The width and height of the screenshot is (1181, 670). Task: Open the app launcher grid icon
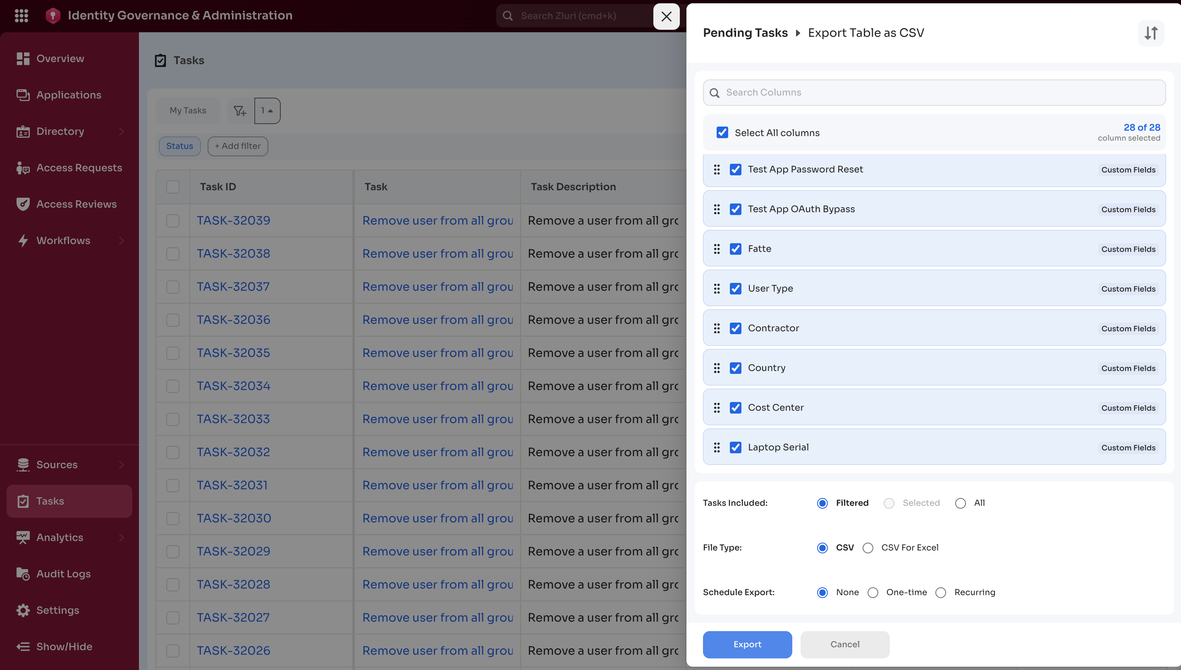tap(21, 16)
